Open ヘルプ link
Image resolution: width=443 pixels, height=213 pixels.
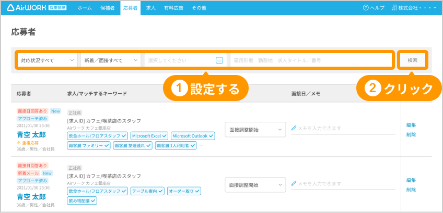(x=374, y=8)
